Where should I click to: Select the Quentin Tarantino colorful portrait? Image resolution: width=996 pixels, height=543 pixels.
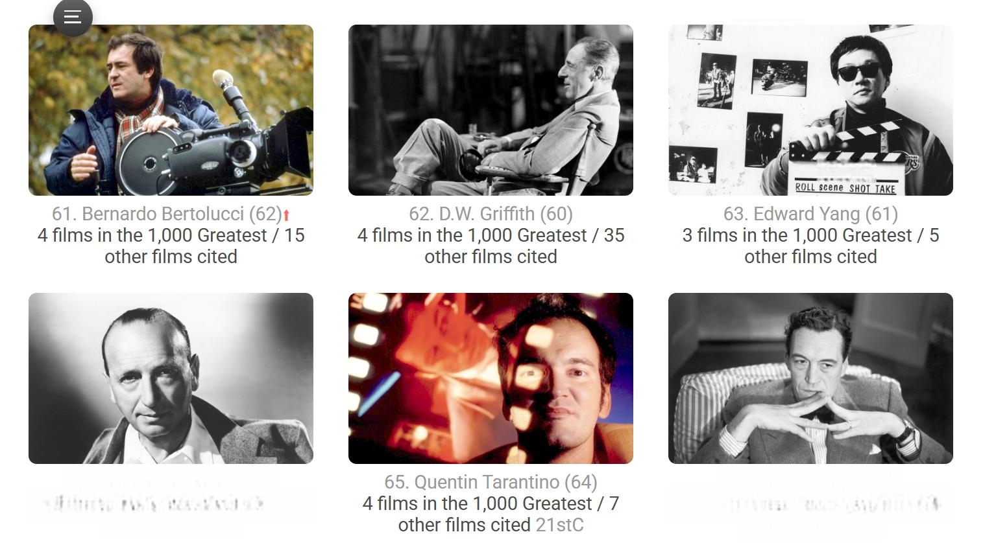pyautogui.click(x=491, y=378)
